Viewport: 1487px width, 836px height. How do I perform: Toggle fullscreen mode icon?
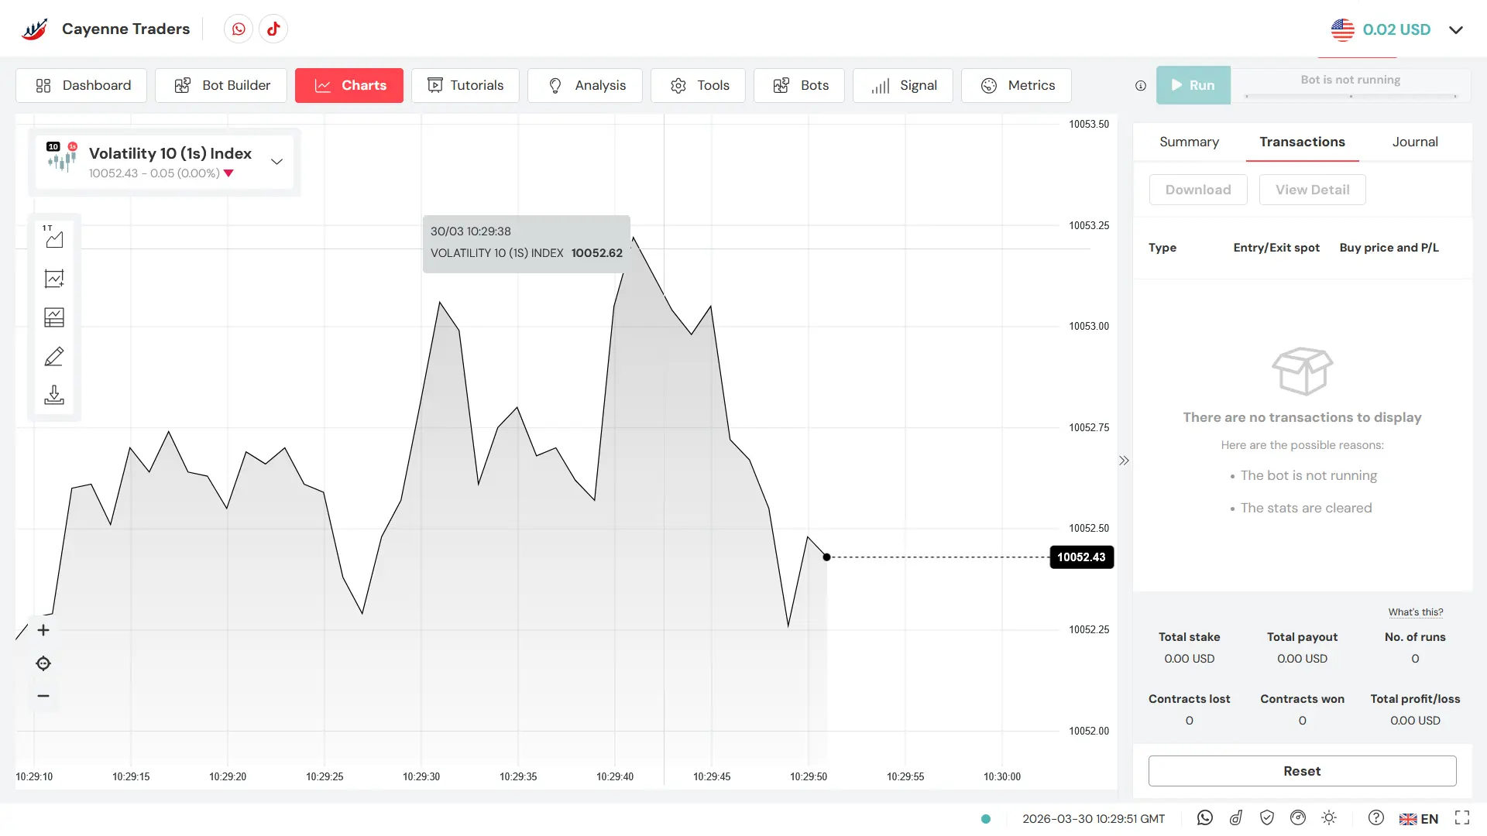[1462, 818]
